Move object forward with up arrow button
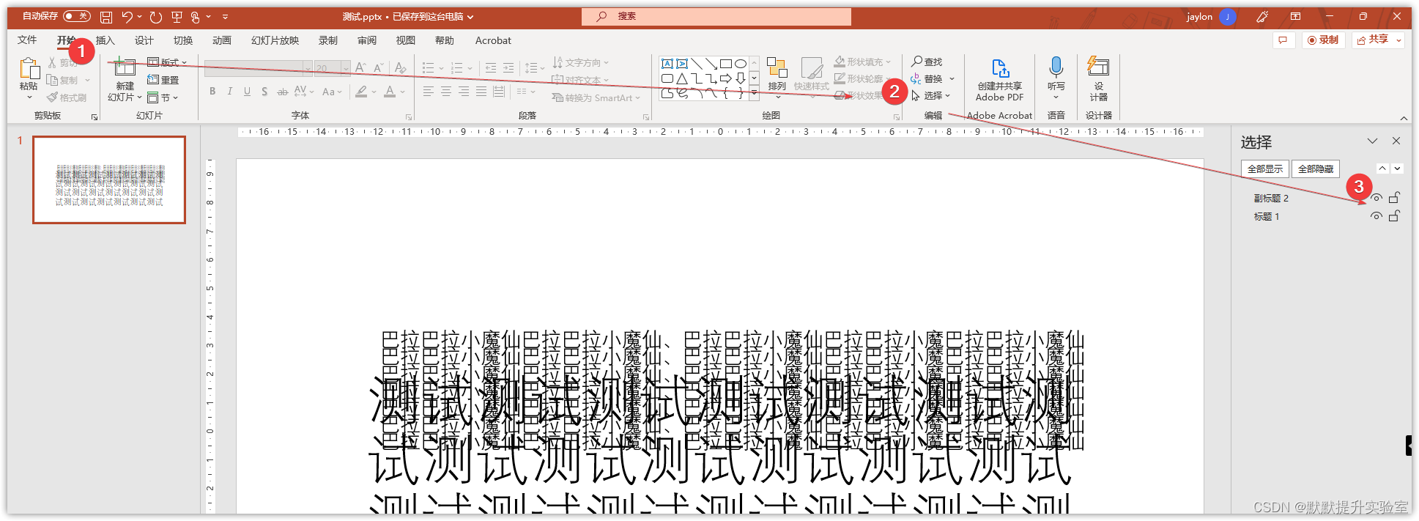The height and width of the screenshot is (521, 1419). point(1382,169)
